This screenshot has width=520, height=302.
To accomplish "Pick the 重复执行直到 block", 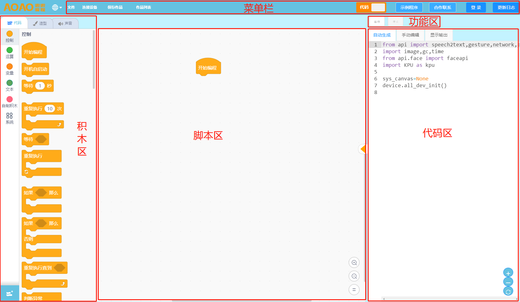I will point(45,275).
